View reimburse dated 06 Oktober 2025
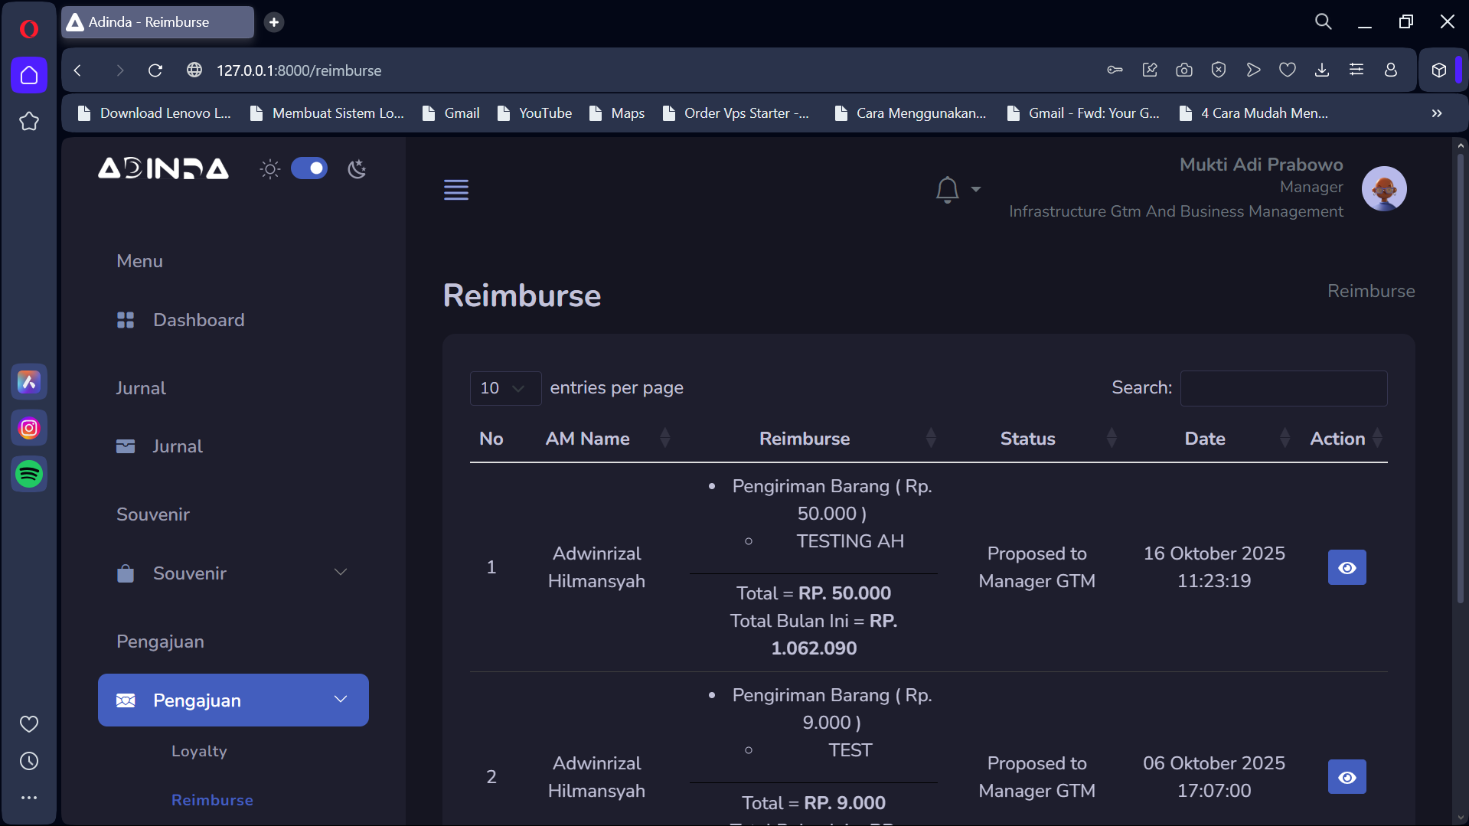Image resolution: width=1469 pixels, height=826 pixels. click(x=1347, y=777)
